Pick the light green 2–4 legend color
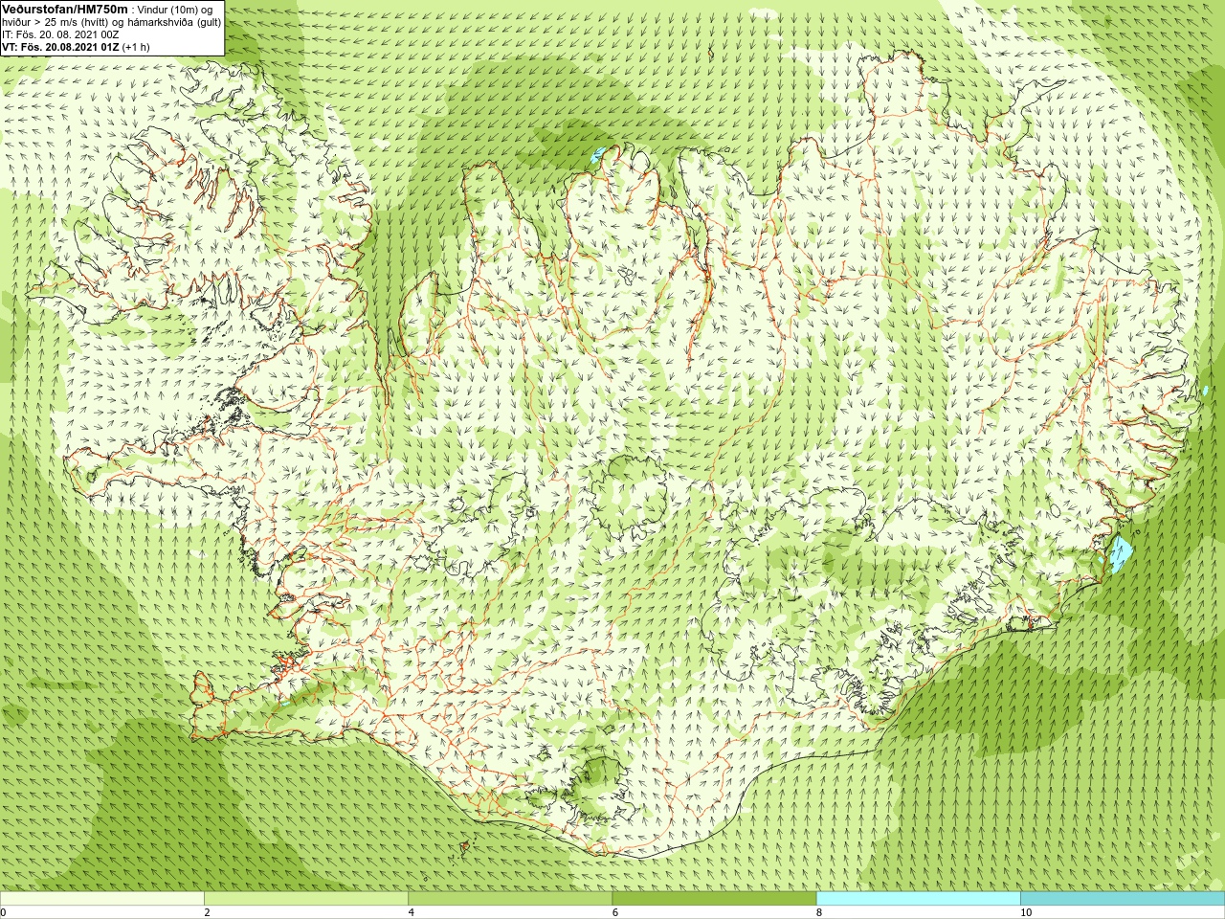The height and width of the screenshot is (919, 1225). (306, 899)
